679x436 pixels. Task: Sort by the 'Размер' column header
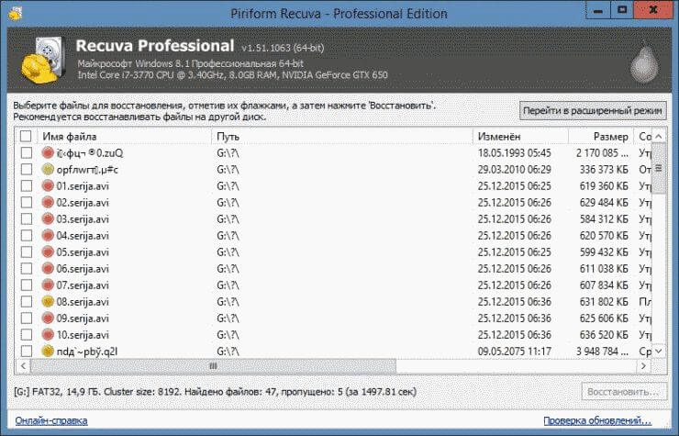[601, 136]
